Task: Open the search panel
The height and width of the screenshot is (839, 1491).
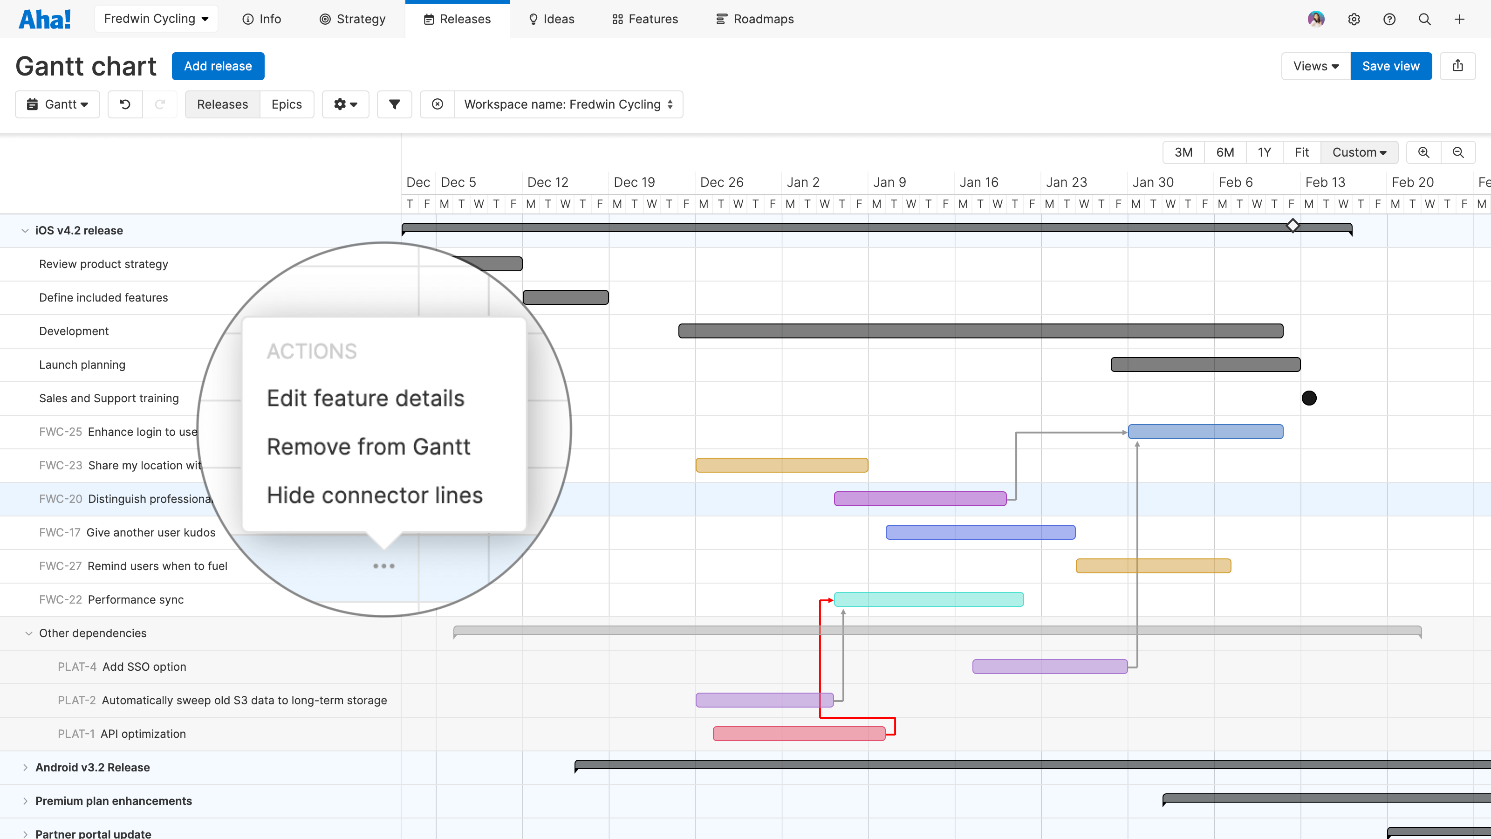Action: (x=1424, y=19)
